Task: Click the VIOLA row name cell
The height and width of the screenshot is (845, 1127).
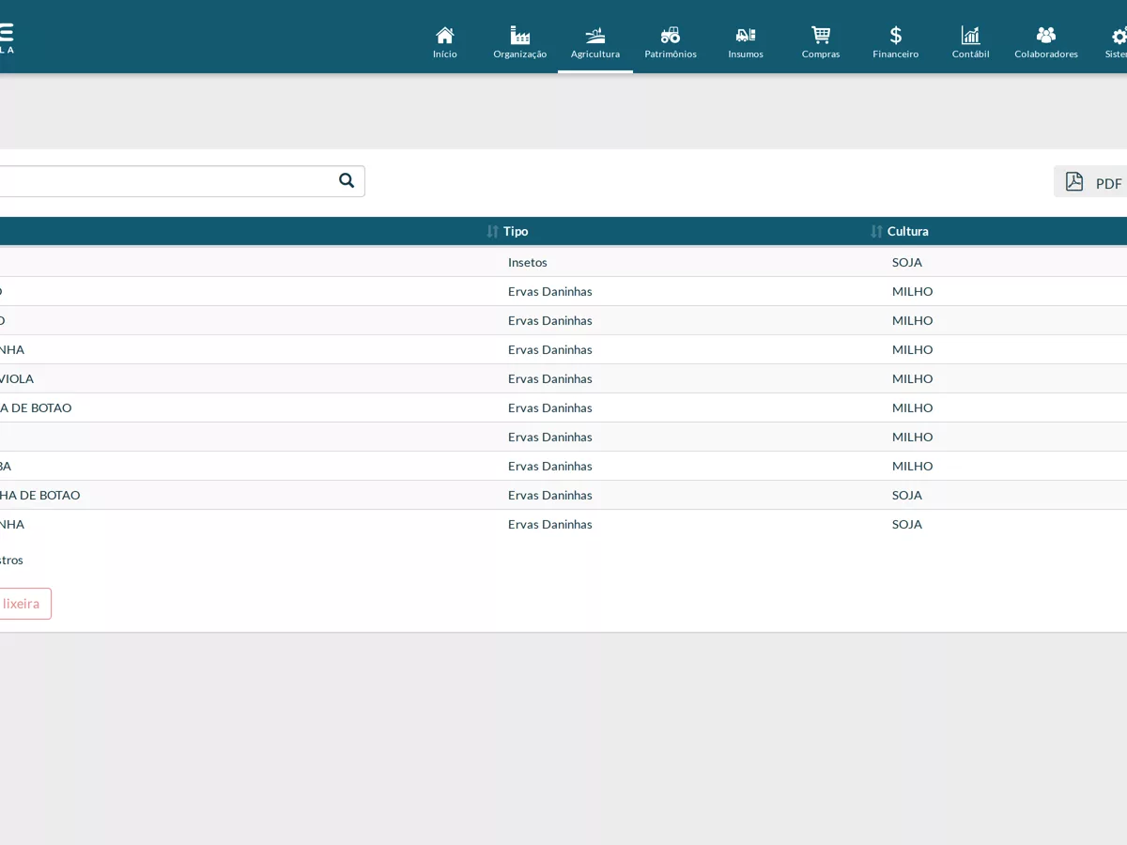Action: click(x=17, y=378)
